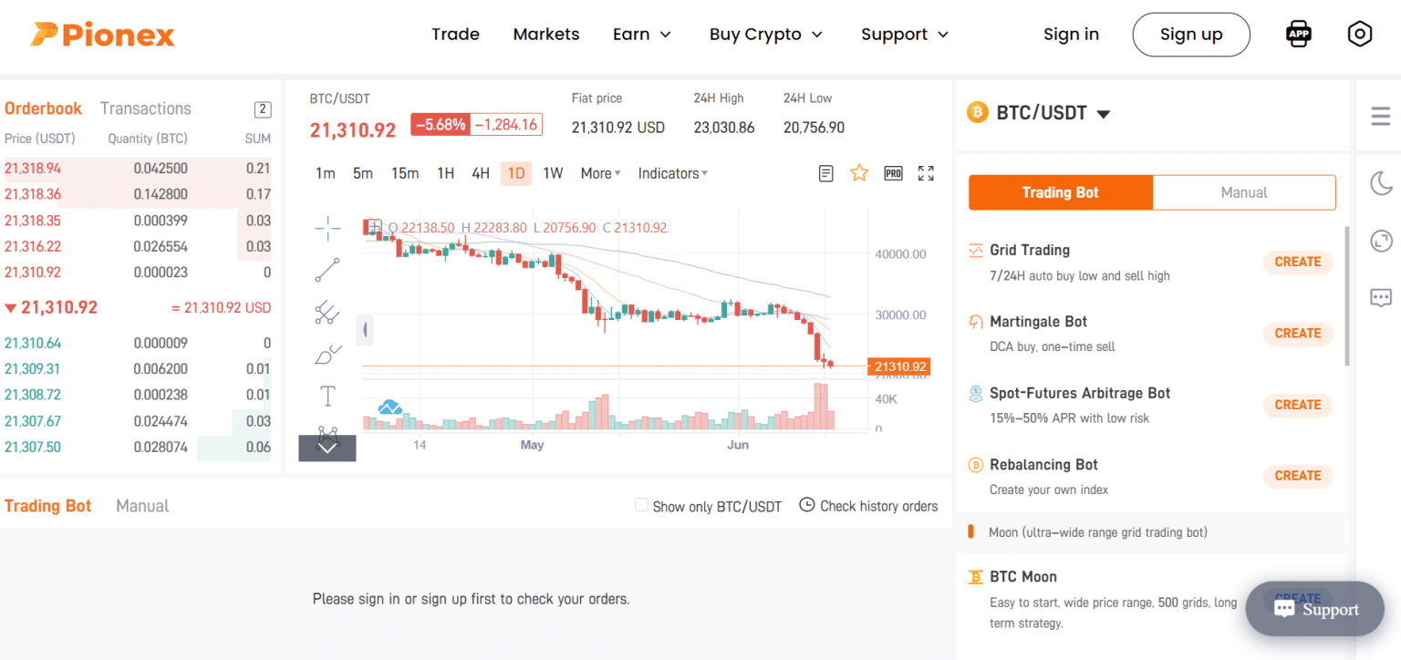The image size is (1401, 660).
Task: Pick the brush drawing tool
Action: (x=327, y=354)
